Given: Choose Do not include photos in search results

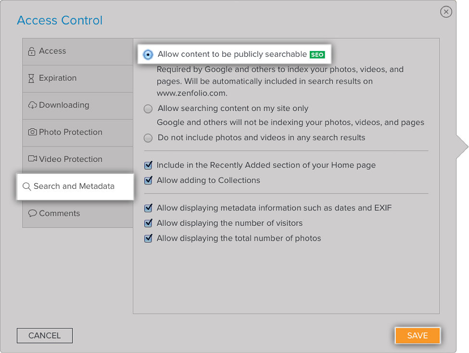Looking at the screenshot, I should (x=148, y=138).
